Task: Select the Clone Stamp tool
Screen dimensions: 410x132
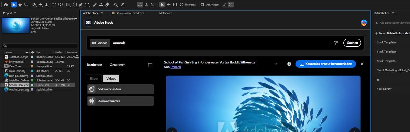Action: 101,5
